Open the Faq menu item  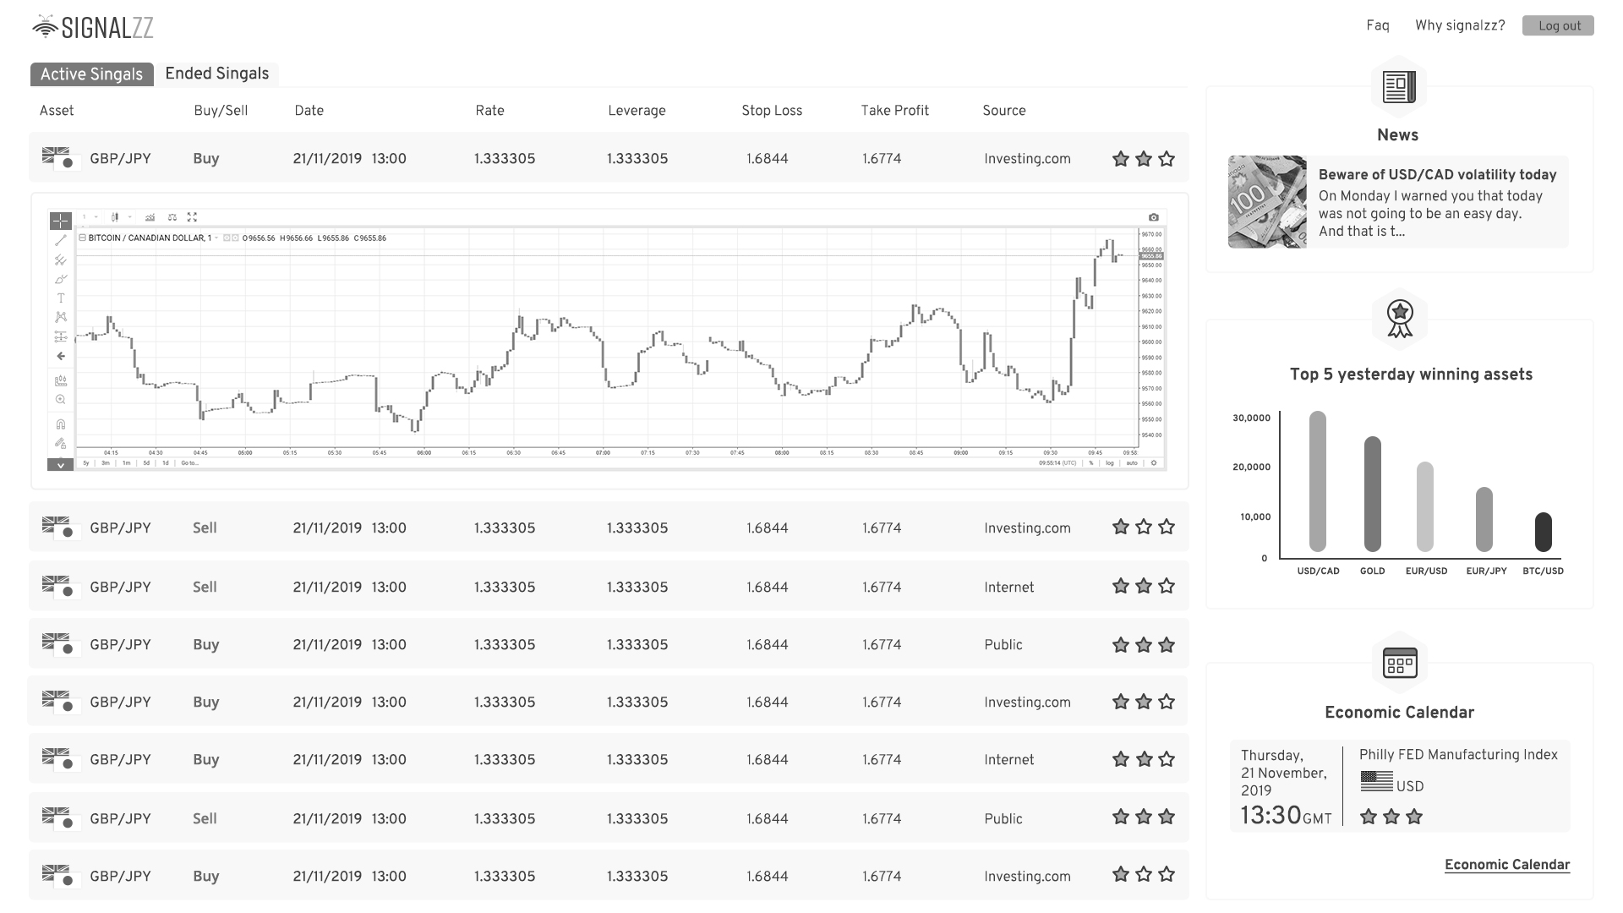point(1377,25)
